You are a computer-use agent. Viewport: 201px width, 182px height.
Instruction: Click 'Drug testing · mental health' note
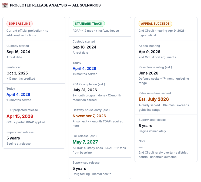click(92, 174)
